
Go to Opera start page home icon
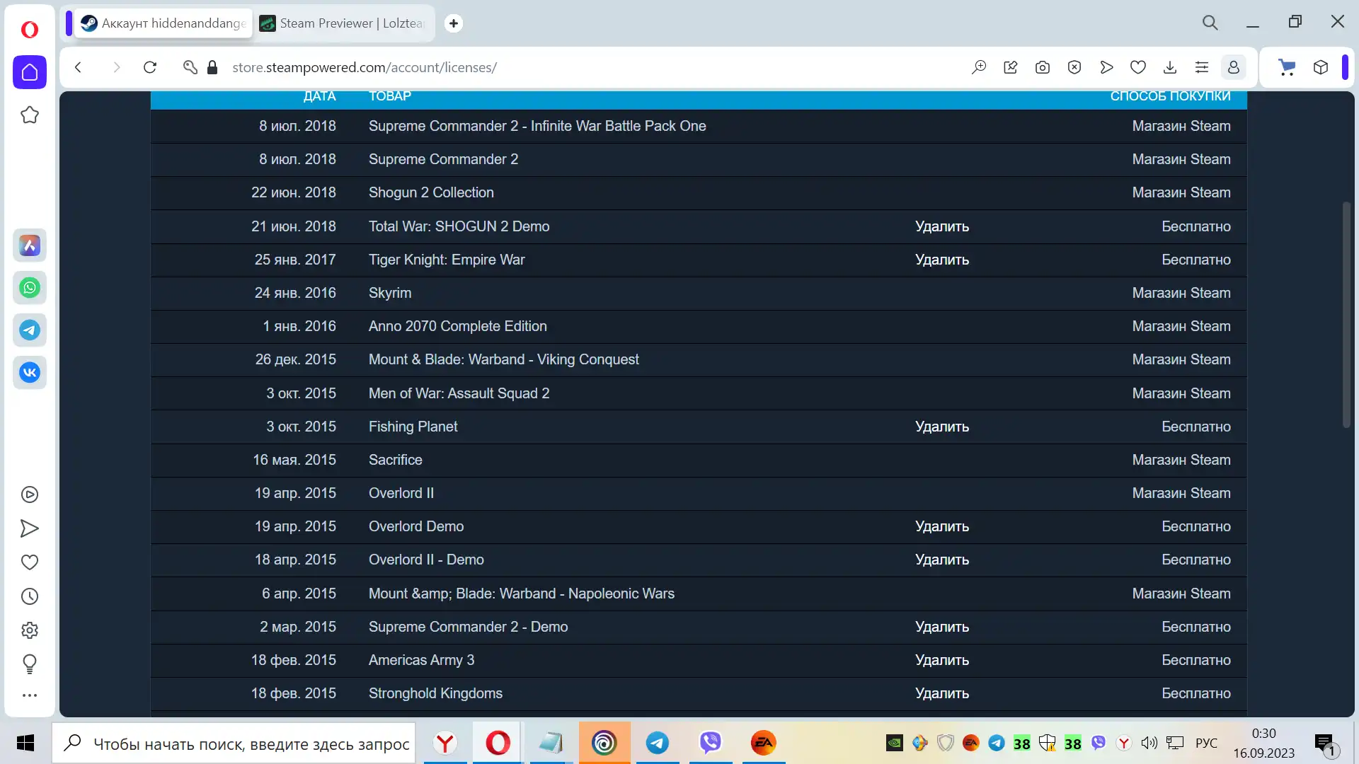coord(30,72)
